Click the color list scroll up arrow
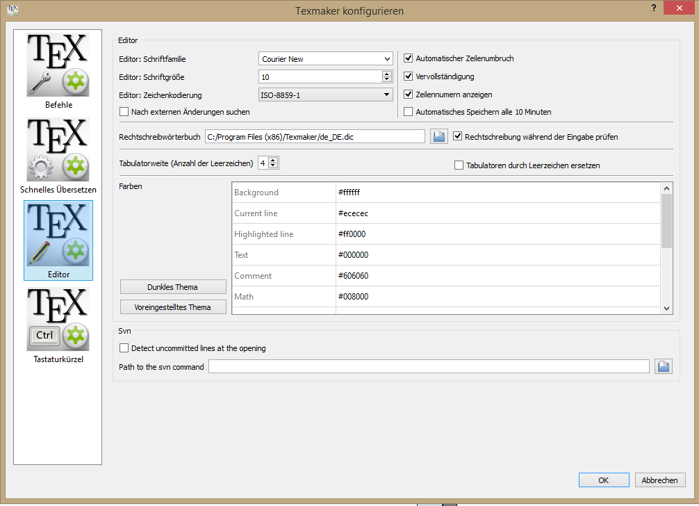699x506 pixels. point(666,188)
